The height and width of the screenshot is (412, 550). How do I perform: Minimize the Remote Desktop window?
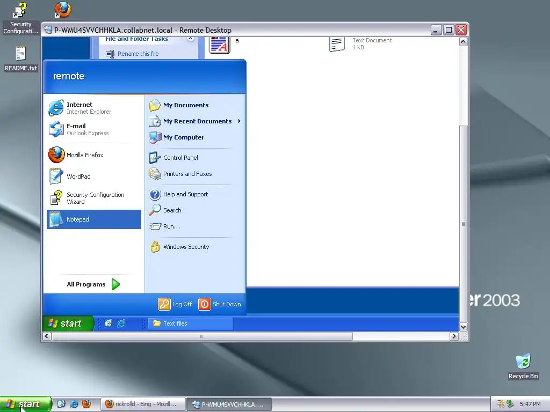(x=436, y=30)
